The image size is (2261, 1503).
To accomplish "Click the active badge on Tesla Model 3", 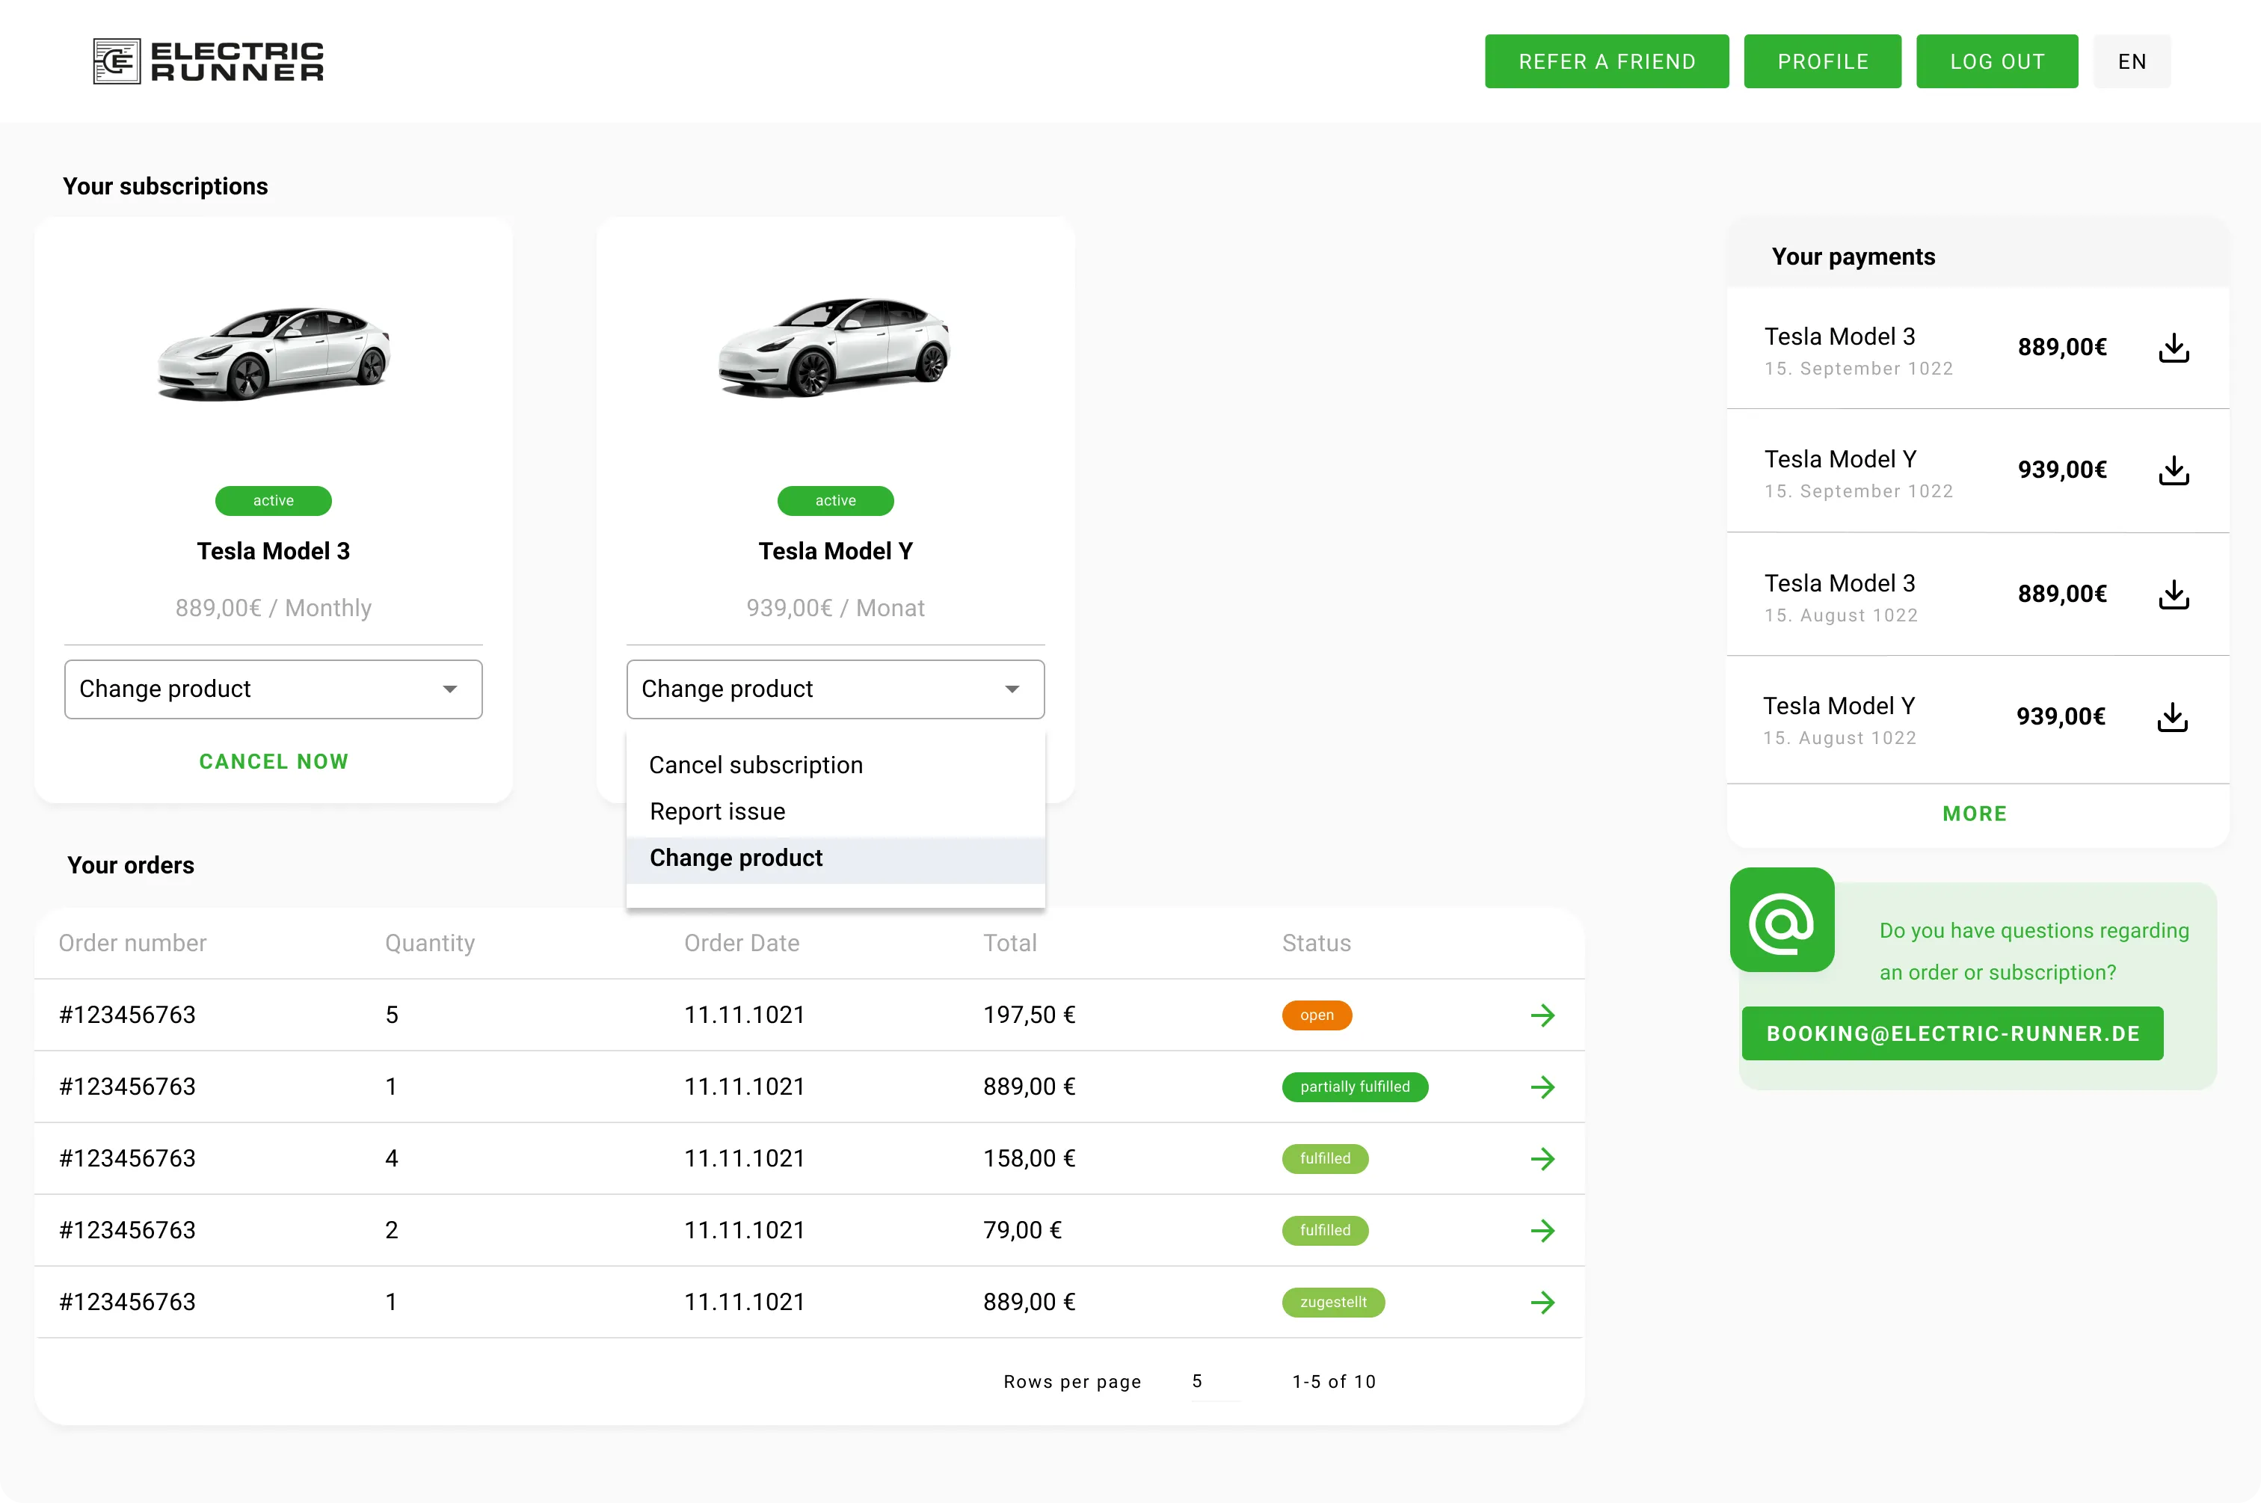I will coord(273,500).
